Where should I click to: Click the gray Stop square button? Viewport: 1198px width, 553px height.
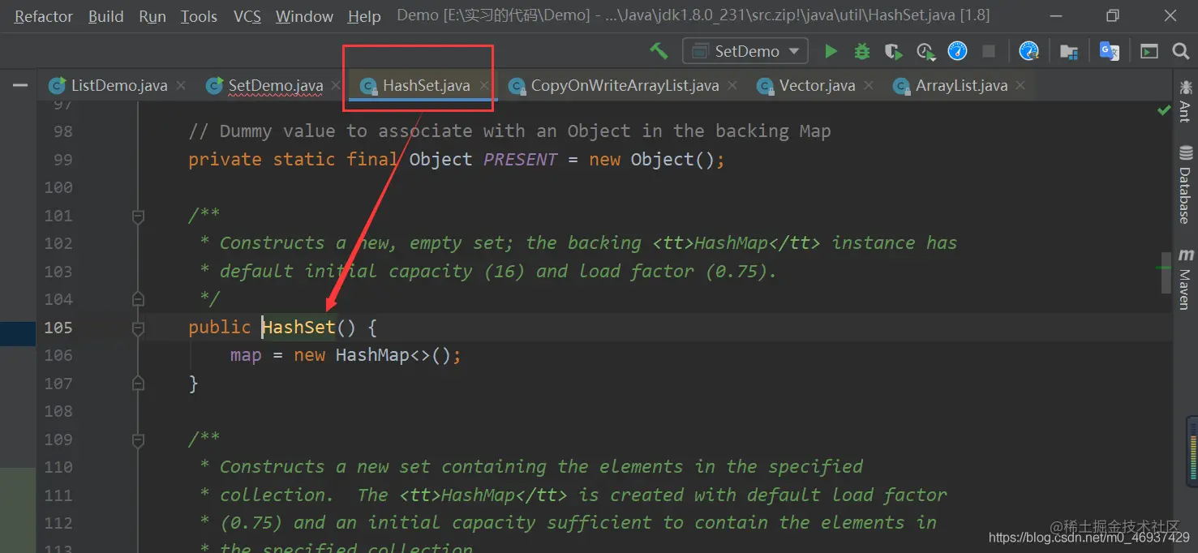click(989, 51)
